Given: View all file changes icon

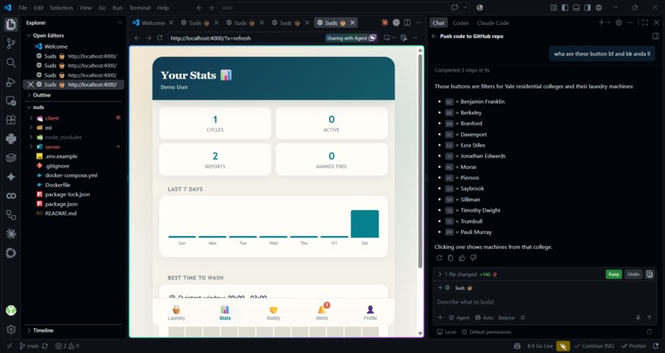Looking at the screenshot, I should point(649,274).
